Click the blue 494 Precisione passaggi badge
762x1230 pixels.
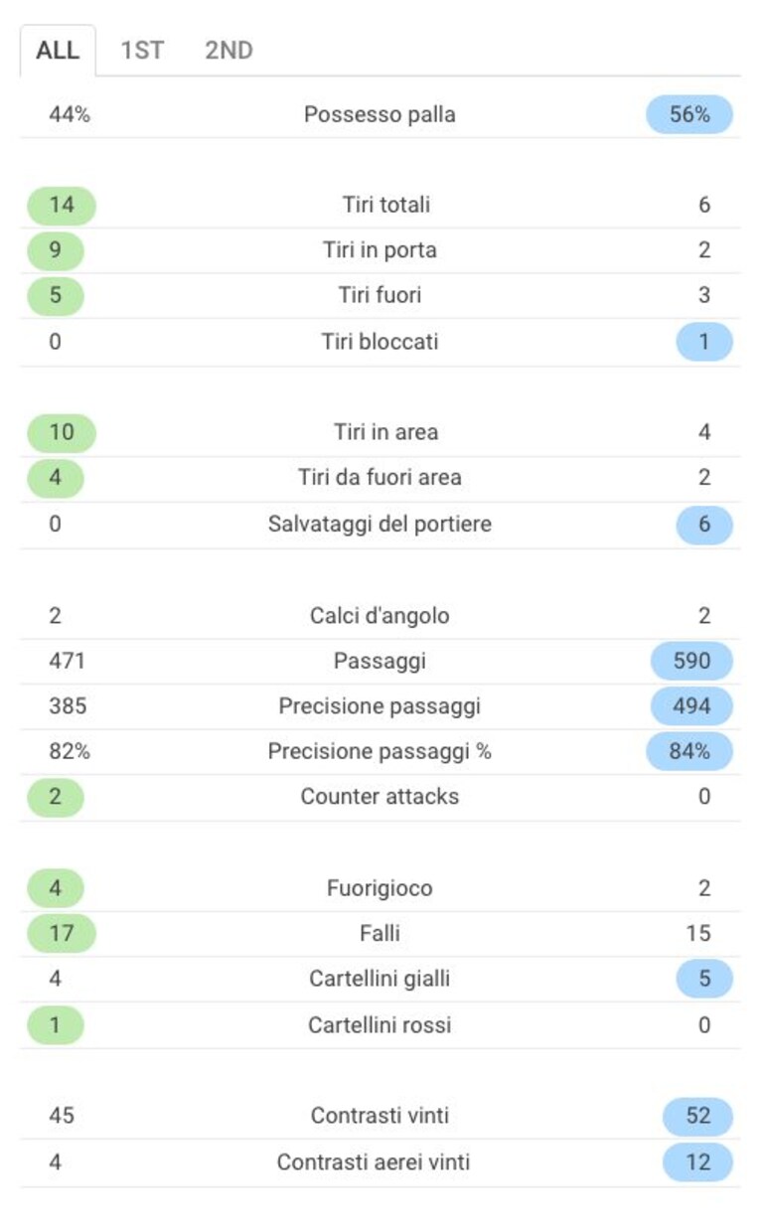click(691, 706)
